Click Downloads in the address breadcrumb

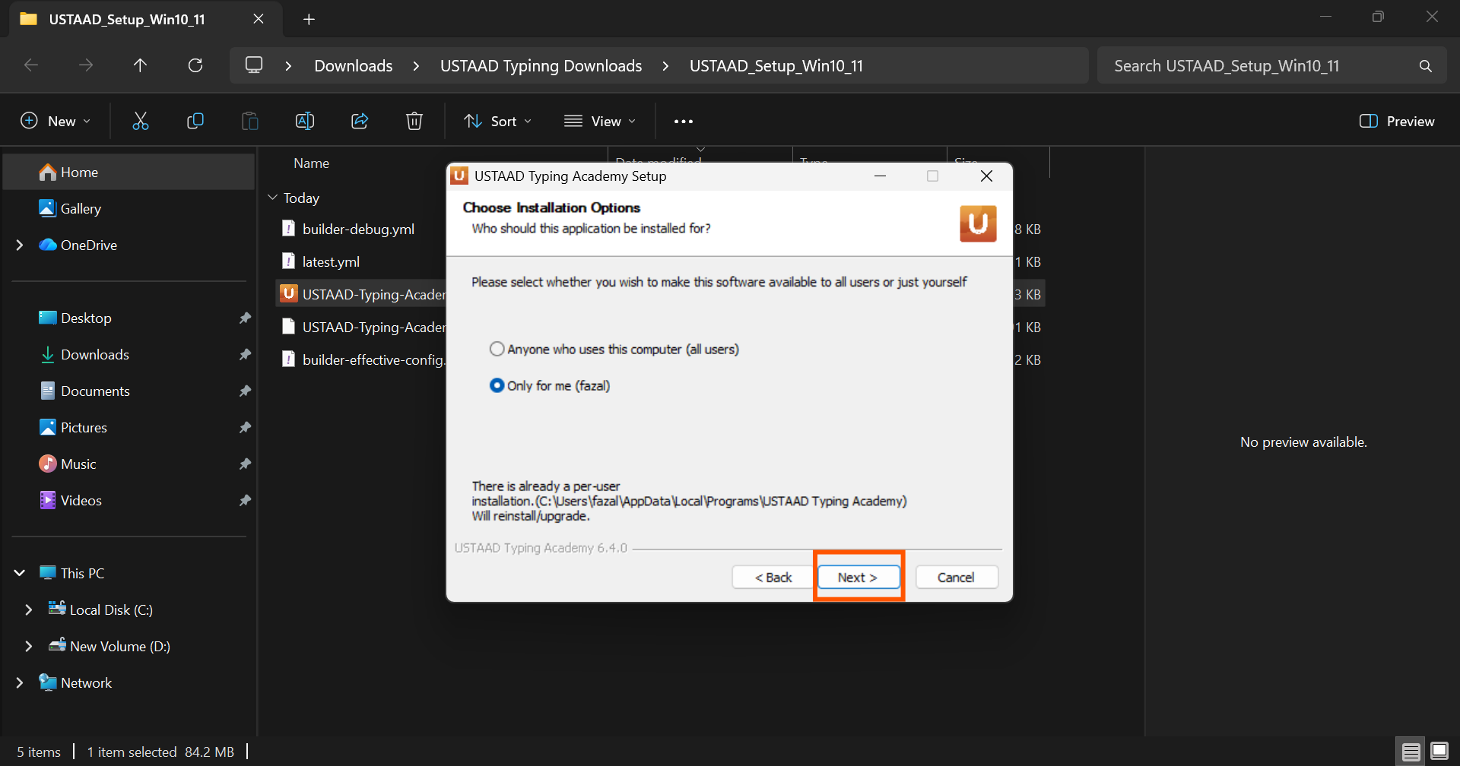point(354,65)
